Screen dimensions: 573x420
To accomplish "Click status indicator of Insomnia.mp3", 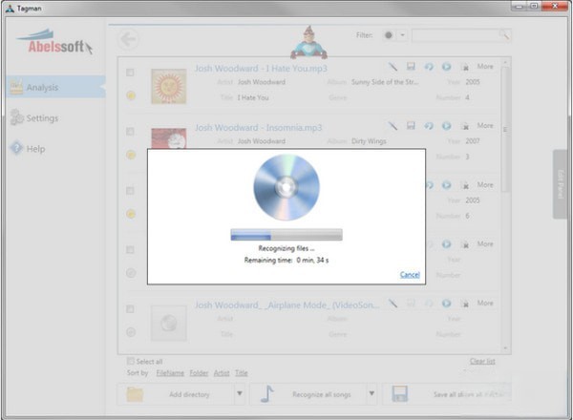I will (x=131, y=155).
